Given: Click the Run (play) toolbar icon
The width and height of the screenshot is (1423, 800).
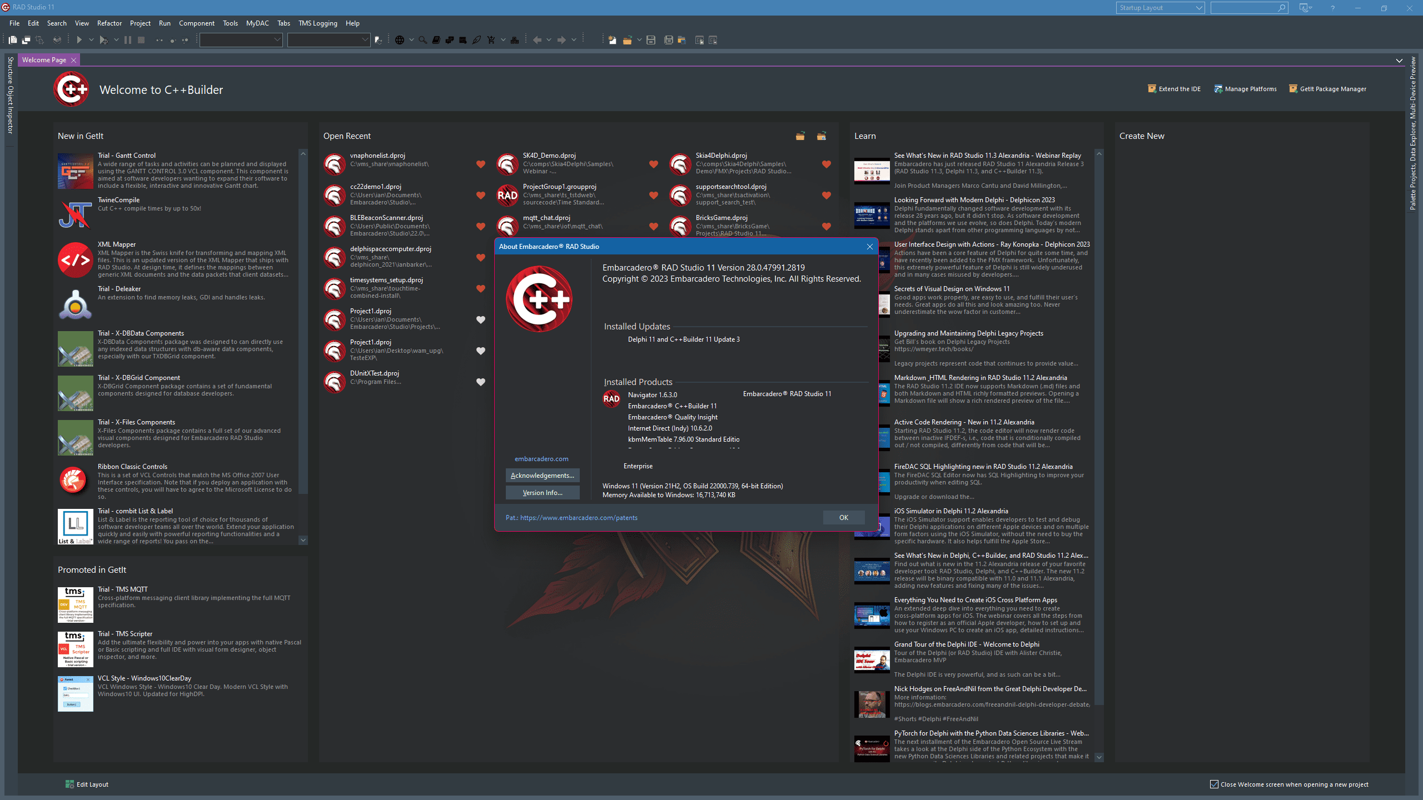Looking at the screenshot, I should coord(79,40).
